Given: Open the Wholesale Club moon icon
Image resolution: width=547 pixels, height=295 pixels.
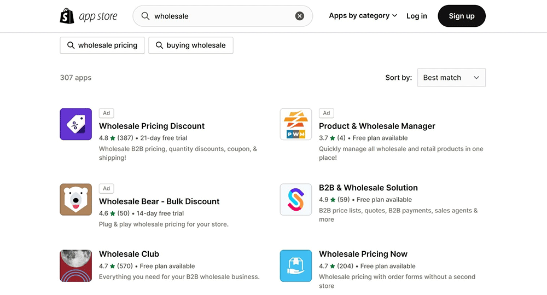Looking at the screenshot, I should (x=75, y=265).
